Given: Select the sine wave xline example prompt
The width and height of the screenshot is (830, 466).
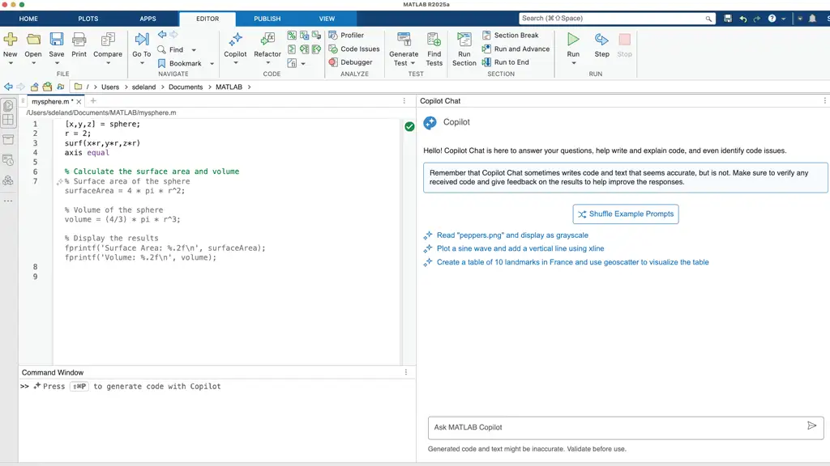Looking at the screenshot, I should [520, 249].
